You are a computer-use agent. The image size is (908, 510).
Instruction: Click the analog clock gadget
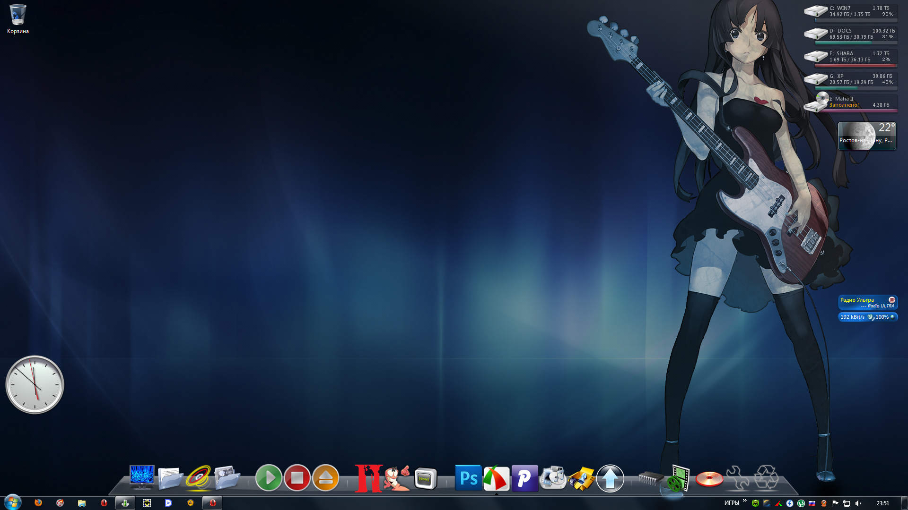pyautogui.click(x=35, y=384)
